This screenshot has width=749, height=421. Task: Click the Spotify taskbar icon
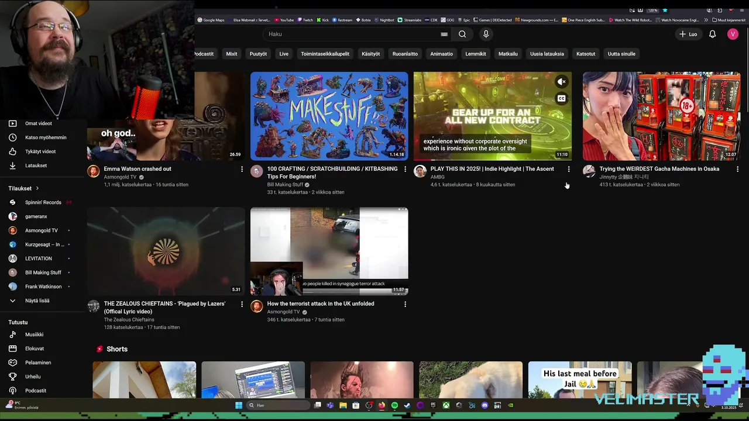[394, 405]
